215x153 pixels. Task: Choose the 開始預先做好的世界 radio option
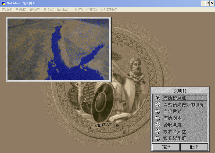tap(158, 105)
